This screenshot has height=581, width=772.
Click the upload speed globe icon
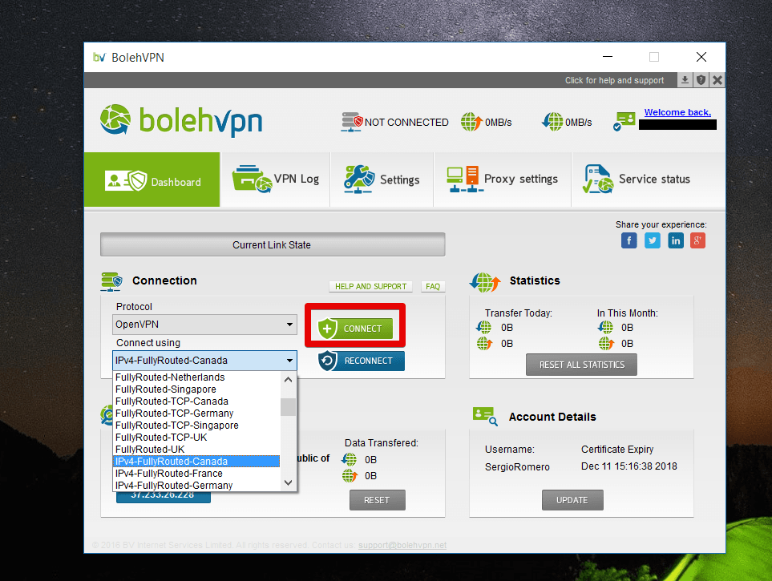click(471, 122)
